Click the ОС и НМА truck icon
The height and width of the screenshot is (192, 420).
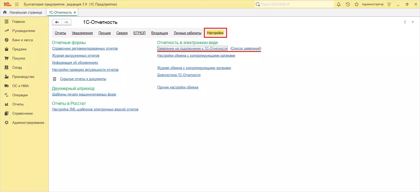pos(7,86)
